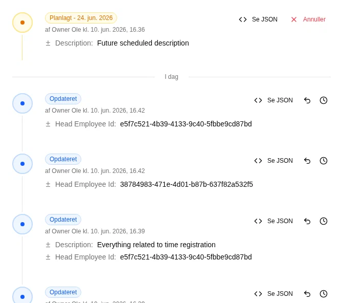This screenshot has width=343, height=303.
Task: Click Opdateret badge on 16.39 entry
Action: tap(63, 220)
